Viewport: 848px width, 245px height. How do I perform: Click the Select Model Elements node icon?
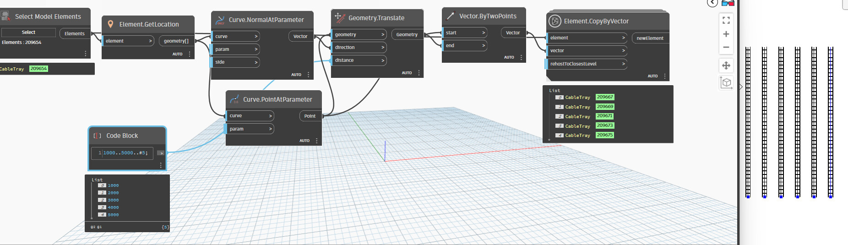pyautogui.click(x=5, y=16)
